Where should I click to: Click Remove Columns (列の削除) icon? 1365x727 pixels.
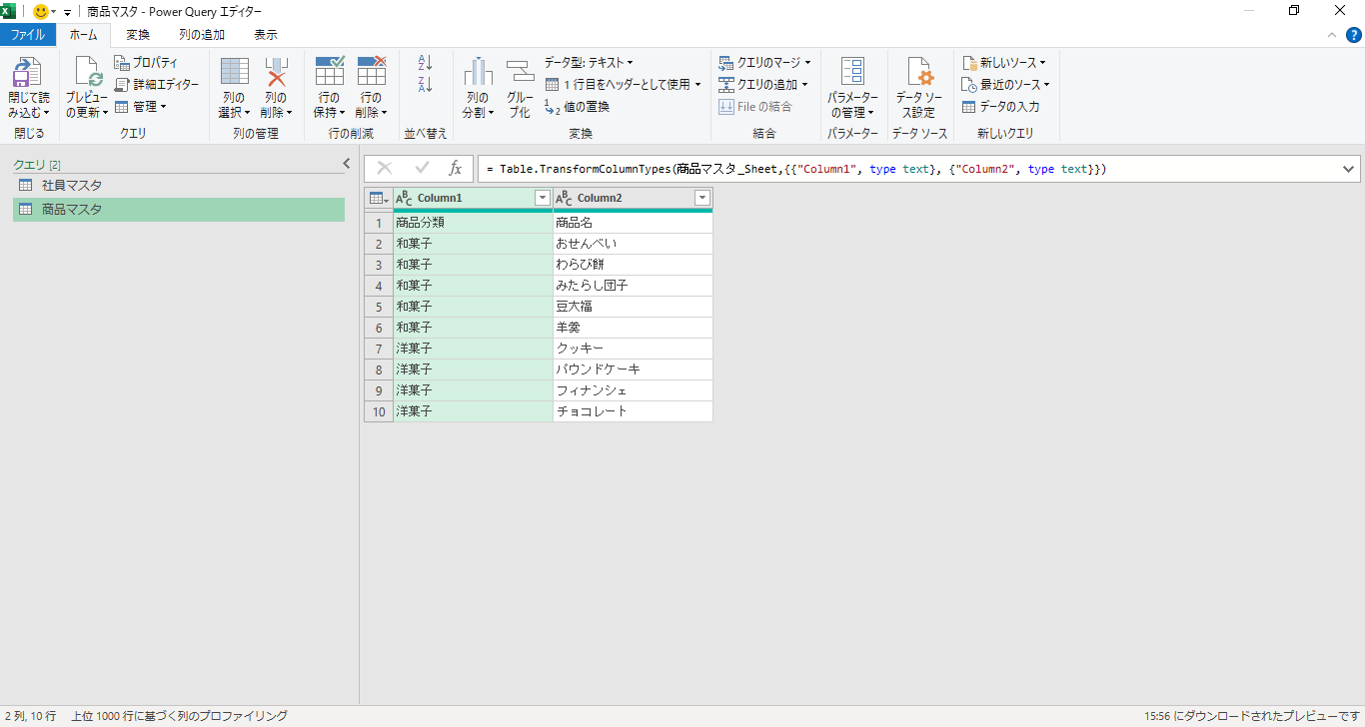(276, 72)
